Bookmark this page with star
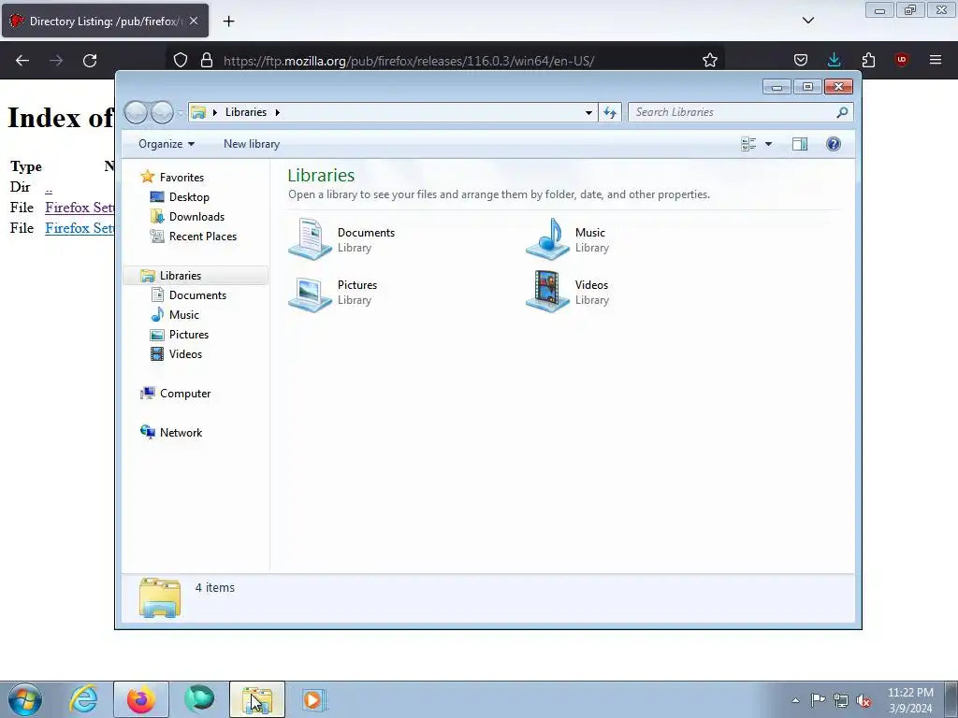Screen dimensions: 958x718 tap(709, 61)
